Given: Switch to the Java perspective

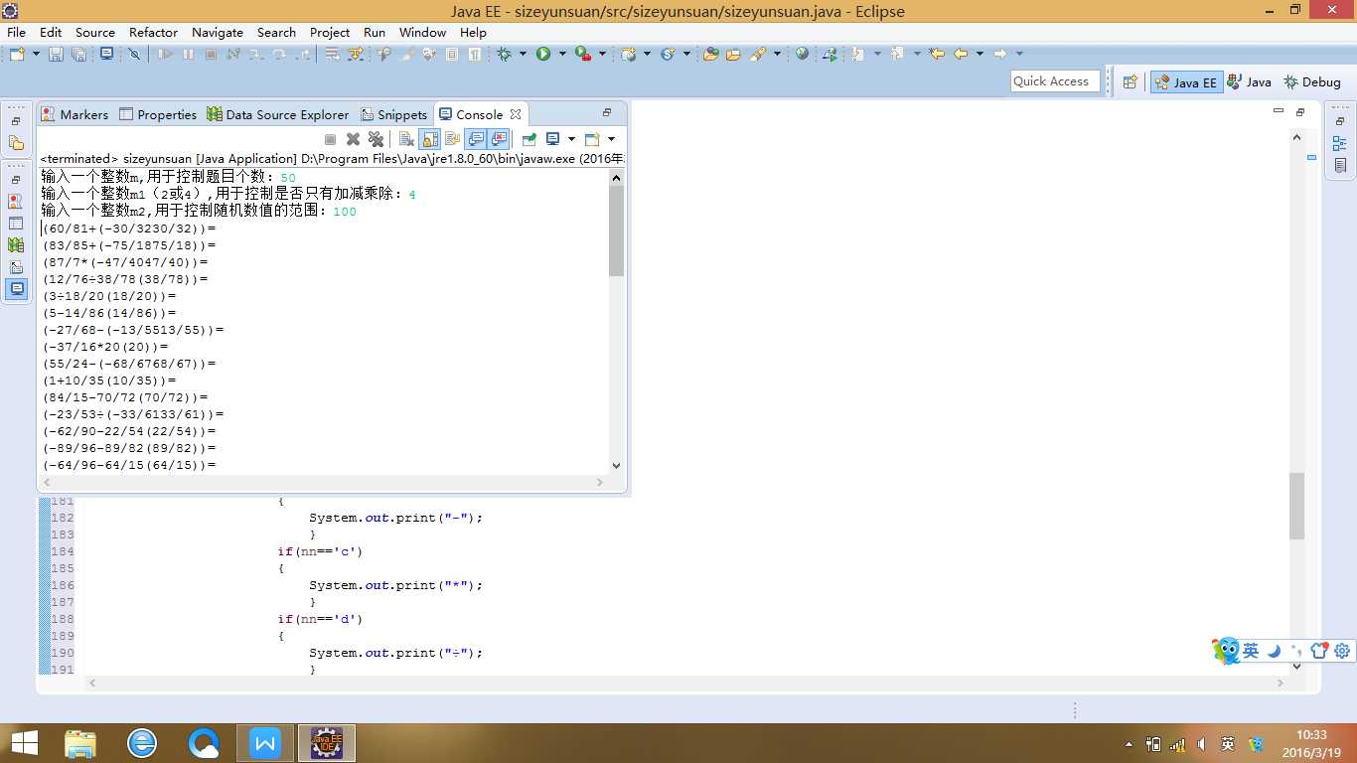Looking at the screenshot, I should click(x=1249, y=82).
